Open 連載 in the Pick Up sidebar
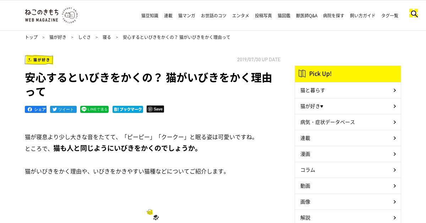This screenshot has width=426, height=223. point(348,138)
